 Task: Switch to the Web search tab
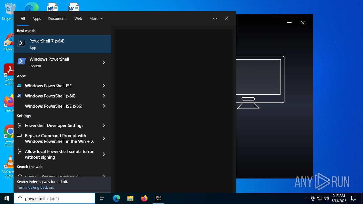pos(78,18)
